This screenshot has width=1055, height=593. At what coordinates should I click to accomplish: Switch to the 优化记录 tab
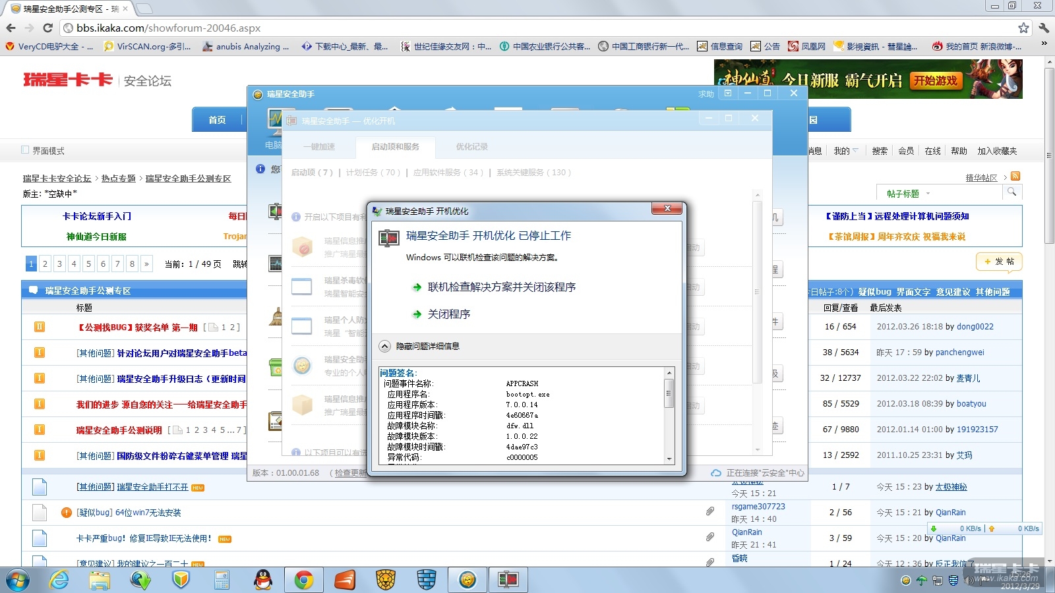(x=472, y=147)
